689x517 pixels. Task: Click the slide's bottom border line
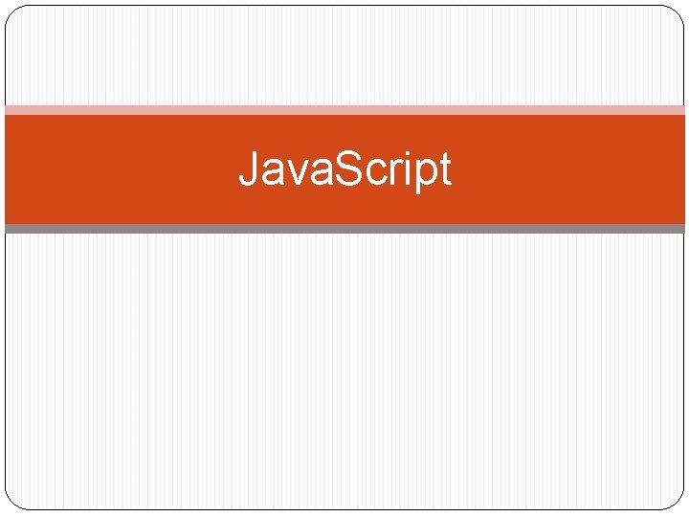click(344, 510)
